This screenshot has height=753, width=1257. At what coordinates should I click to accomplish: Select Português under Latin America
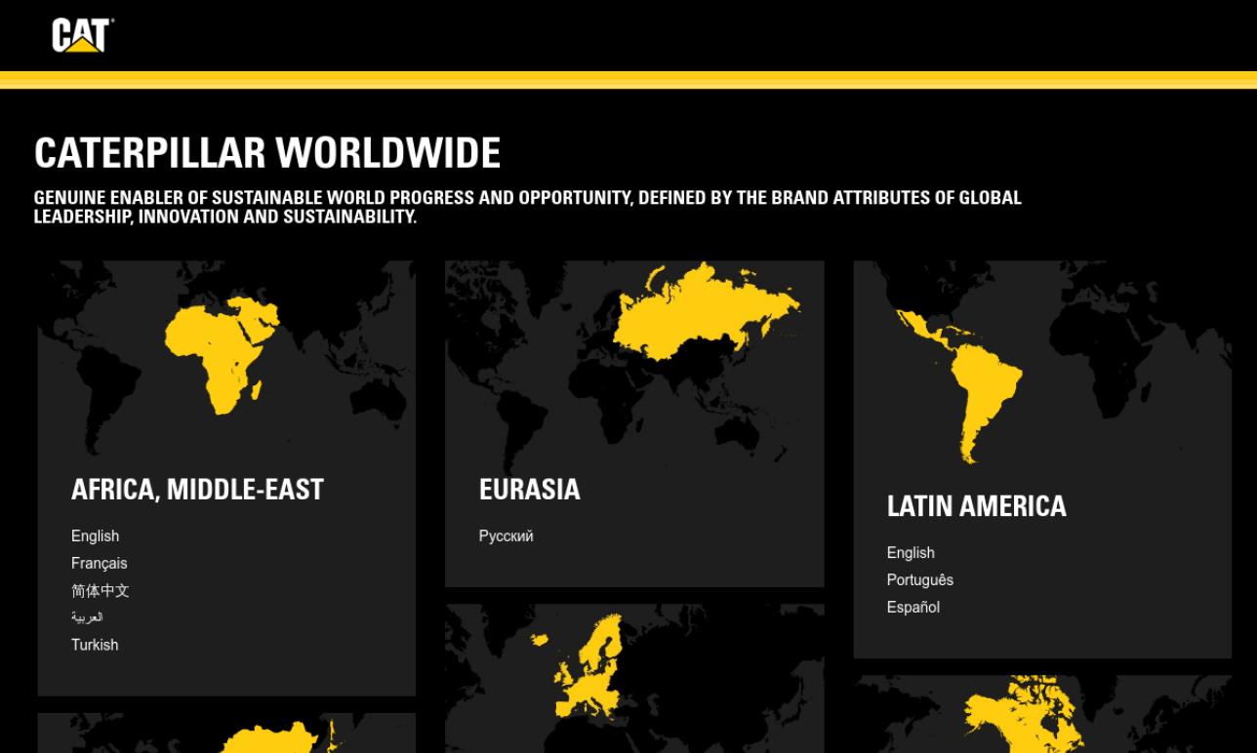[x=919, y=579]
